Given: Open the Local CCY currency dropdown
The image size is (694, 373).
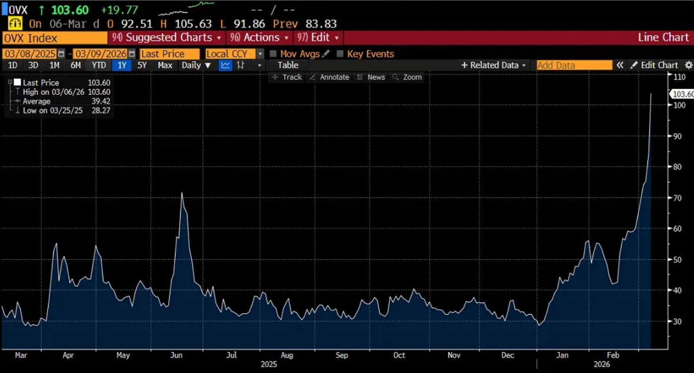Looking at the screenshot, I should pyautogui.click(x=260, y=54).
